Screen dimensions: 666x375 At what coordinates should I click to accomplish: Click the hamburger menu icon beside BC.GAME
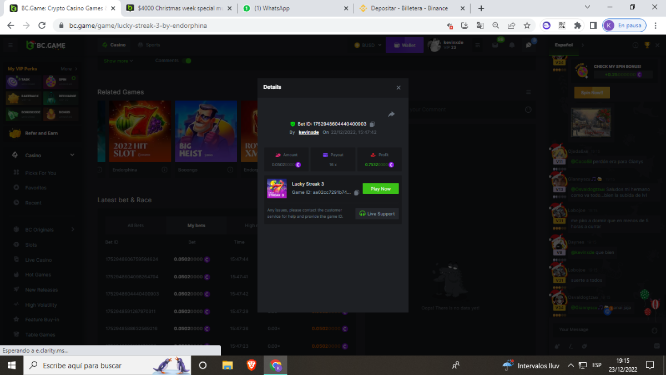coord(11,45)
